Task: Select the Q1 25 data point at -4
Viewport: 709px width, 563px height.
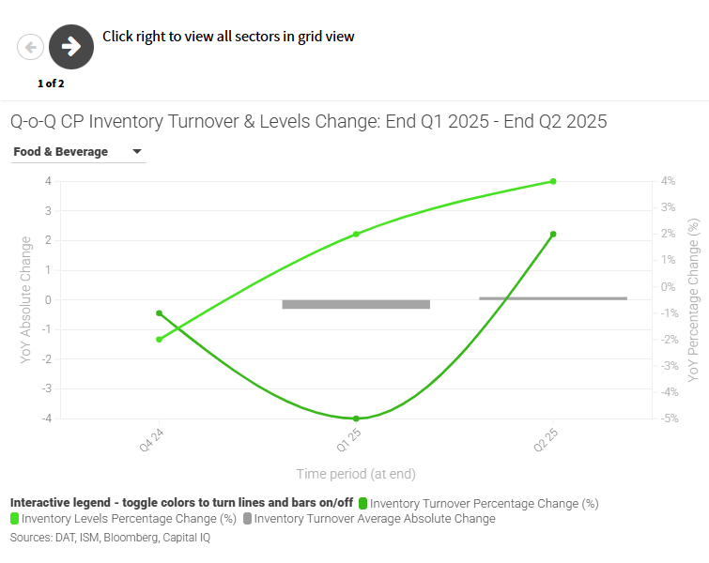Action: pos(356,418)
